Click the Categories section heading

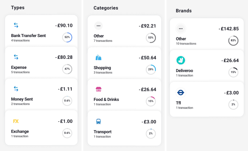pos(106,8)
